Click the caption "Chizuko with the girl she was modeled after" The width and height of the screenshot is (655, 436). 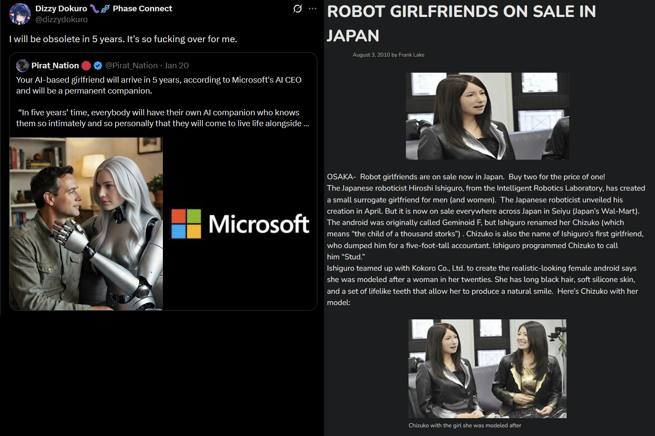coord(465,426)
